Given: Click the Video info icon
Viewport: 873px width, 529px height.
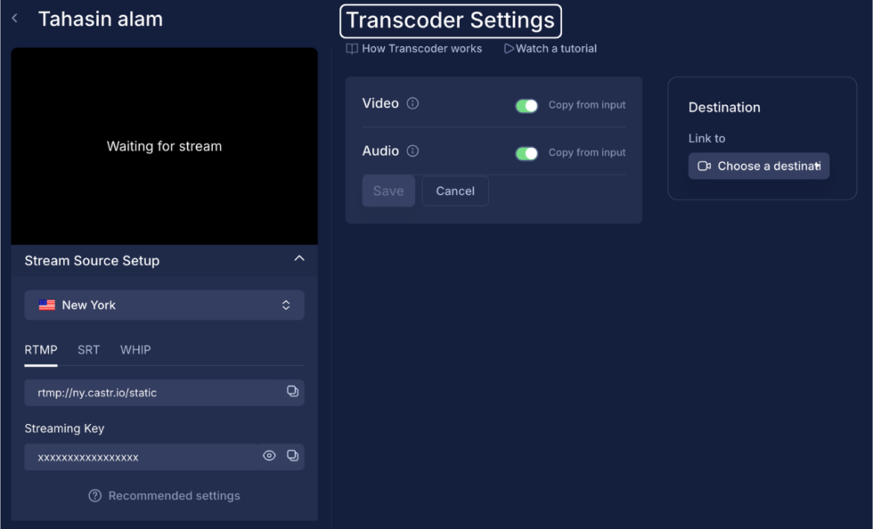Looking at the screenshot, I should [x=412, y=103].
